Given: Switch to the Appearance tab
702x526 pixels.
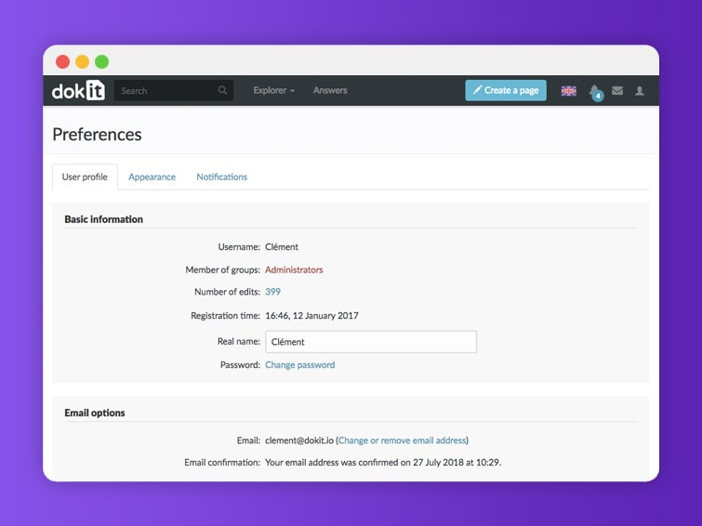Looking at the screenshot, I should click(152, 177).
